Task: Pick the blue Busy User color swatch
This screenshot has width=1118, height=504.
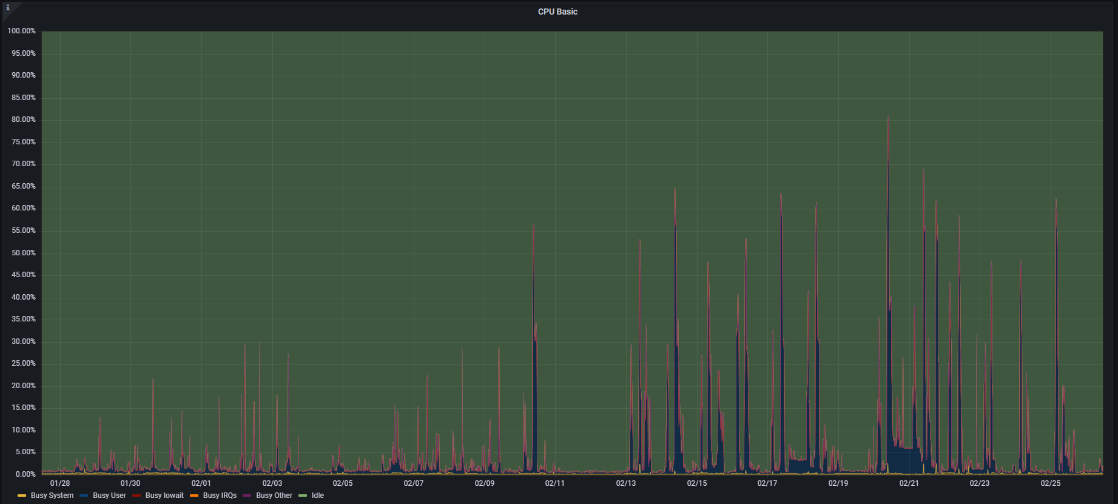Action: pyautogui.click(x=84, y=496)
